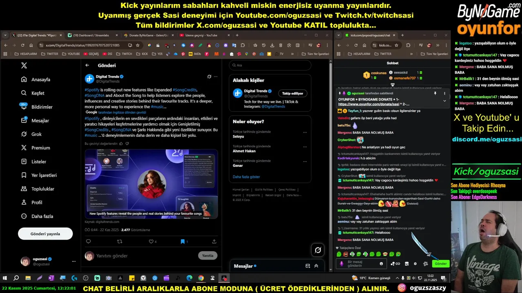Open Grok in the X sidebar
The width and height of the screenshot is (522, 293).
tap(31, 134)
